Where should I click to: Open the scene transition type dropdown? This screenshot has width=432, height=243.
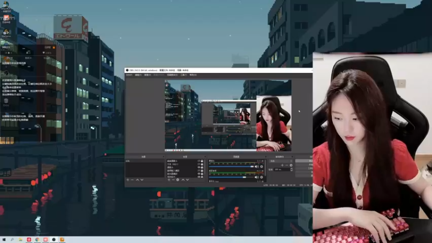pos(281,161)
